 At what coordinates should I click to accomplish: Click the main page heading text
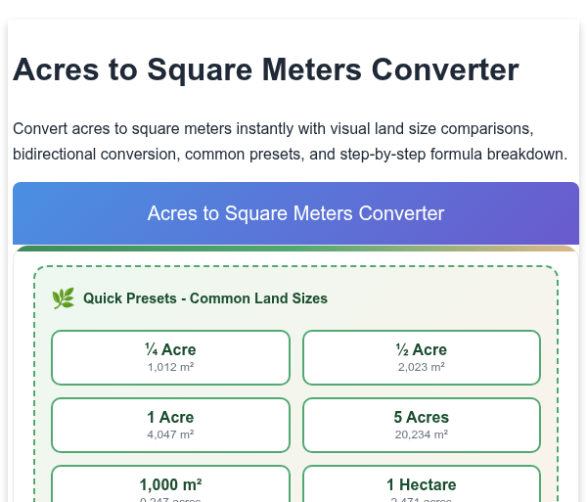point(266,69)
